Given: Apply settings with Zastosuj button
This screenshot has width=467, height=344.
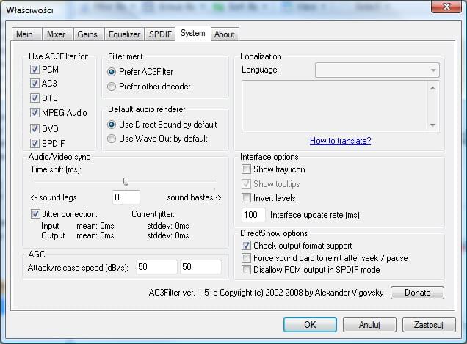Looking at the screenshot, I should [429, 324].
